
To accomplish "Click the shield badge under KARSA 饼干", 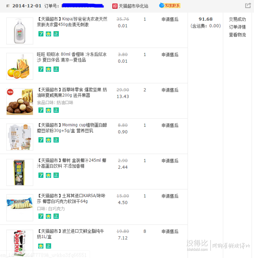I will (x=48, y=216).
